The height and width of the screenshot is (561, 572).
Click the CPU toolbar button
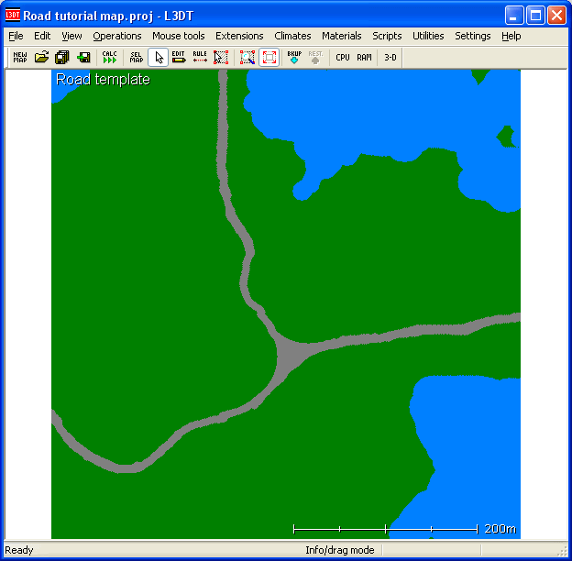[x=343, y=58]
